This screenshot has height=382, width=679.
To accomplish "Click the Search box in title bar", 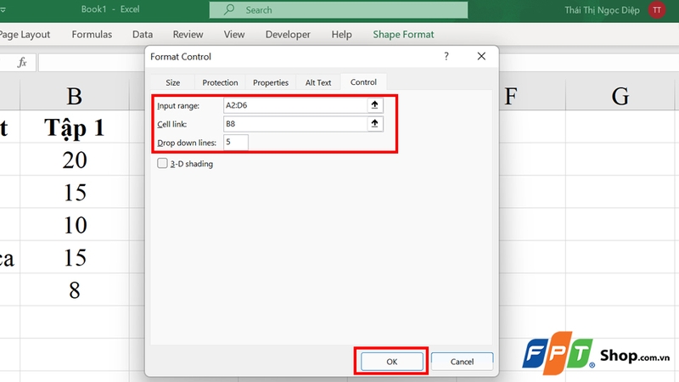I will (x=338, y=9).
